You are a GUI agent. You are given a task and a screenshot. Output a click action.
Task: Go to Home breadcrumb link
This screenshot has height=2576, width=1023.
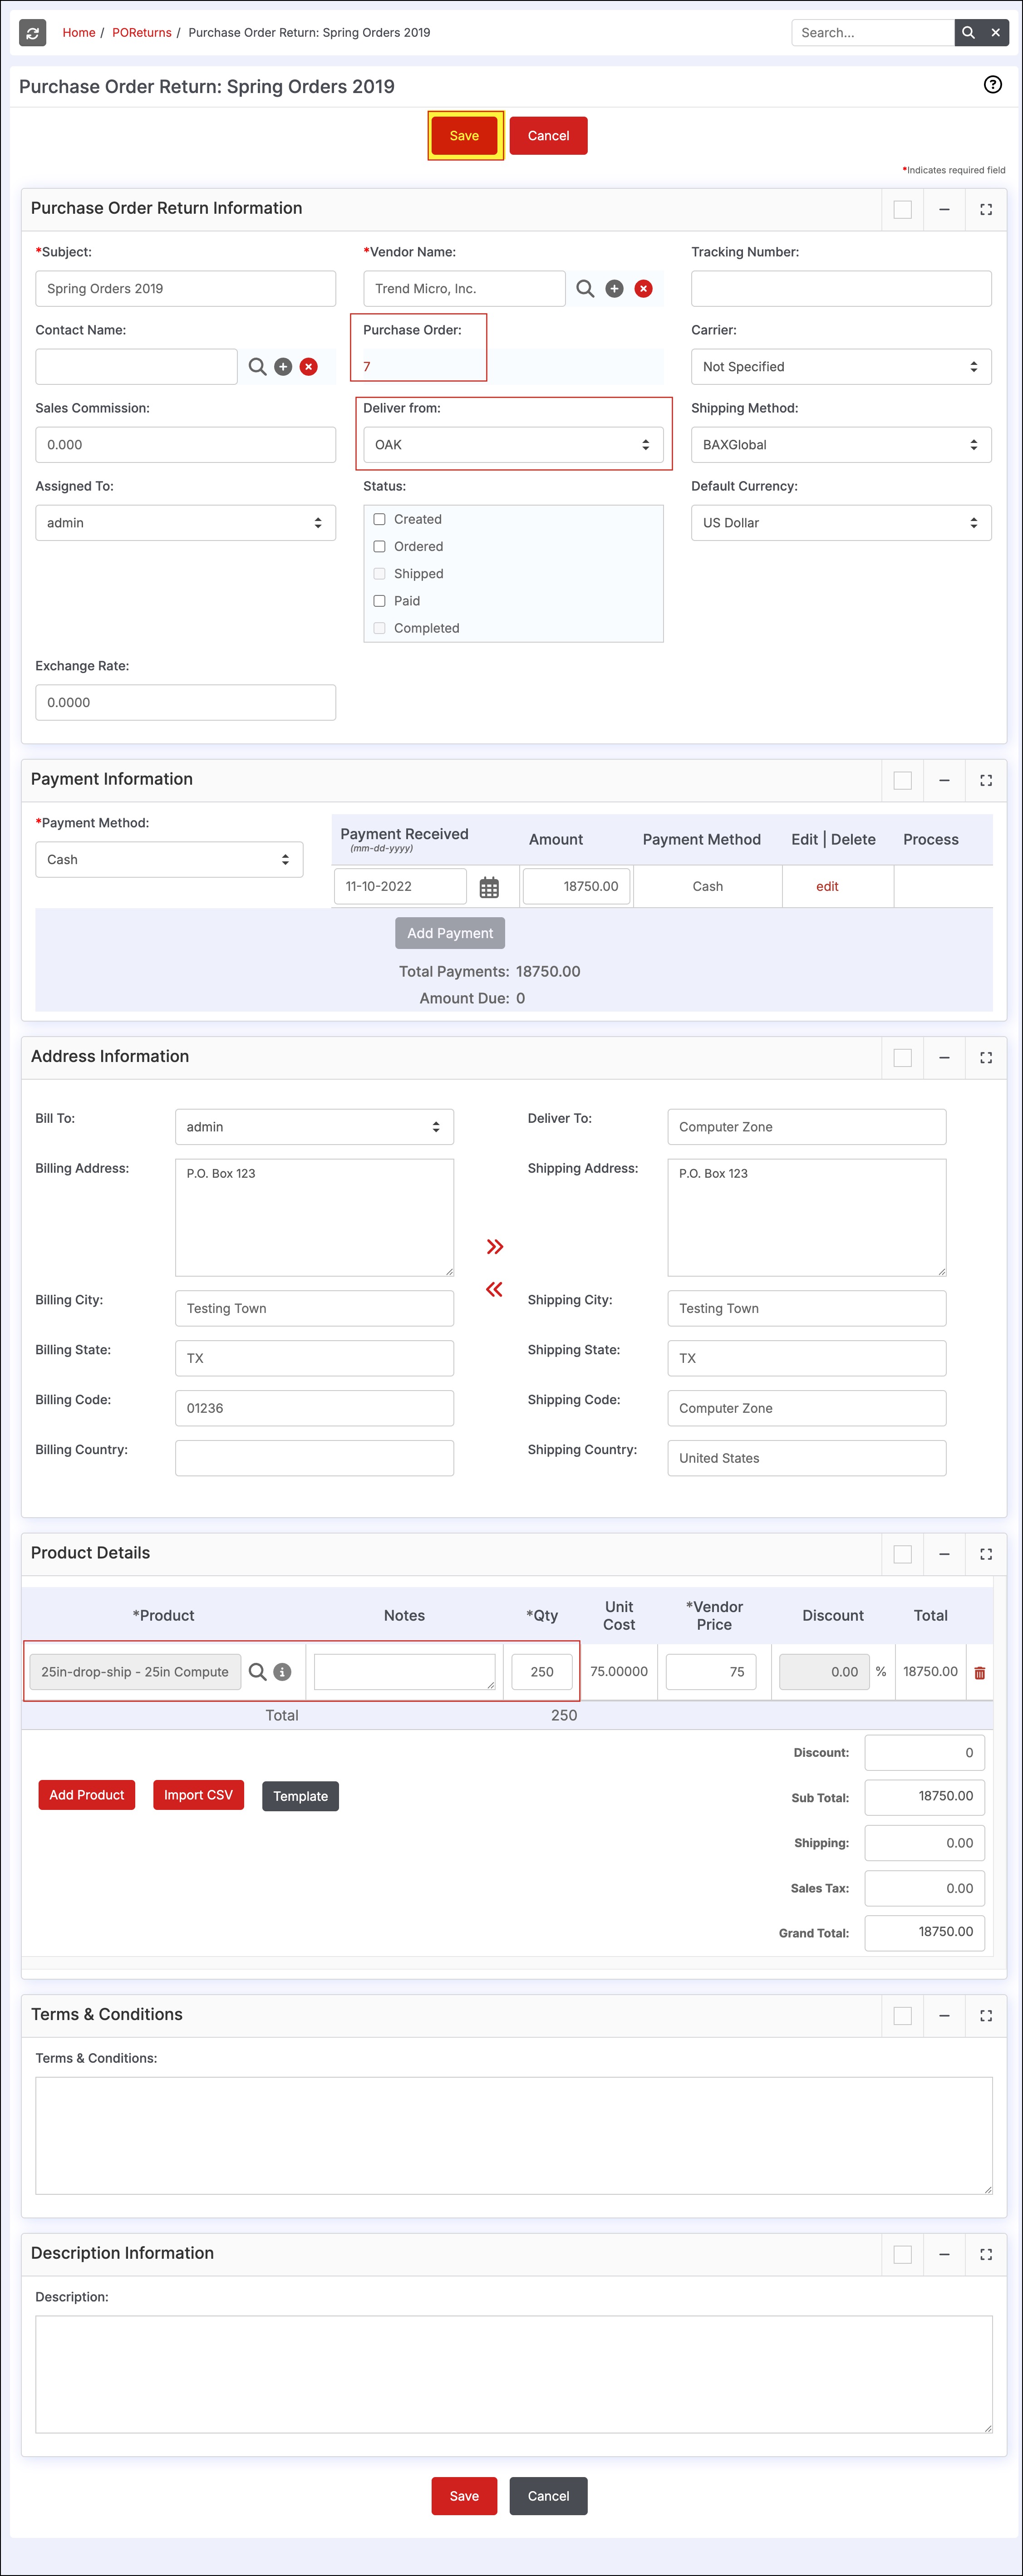click(x=79, y=33)
